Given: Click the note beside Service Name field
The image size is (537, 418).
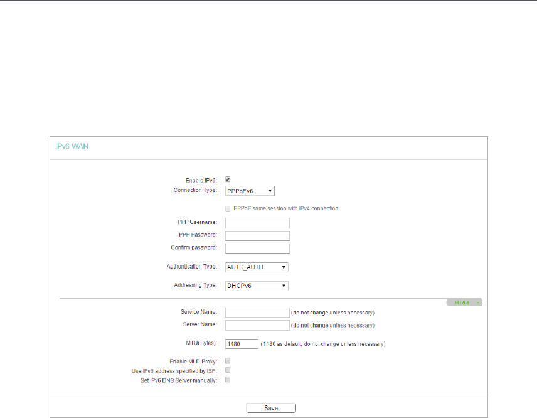Looking at the screenshot, I should 332,313.
